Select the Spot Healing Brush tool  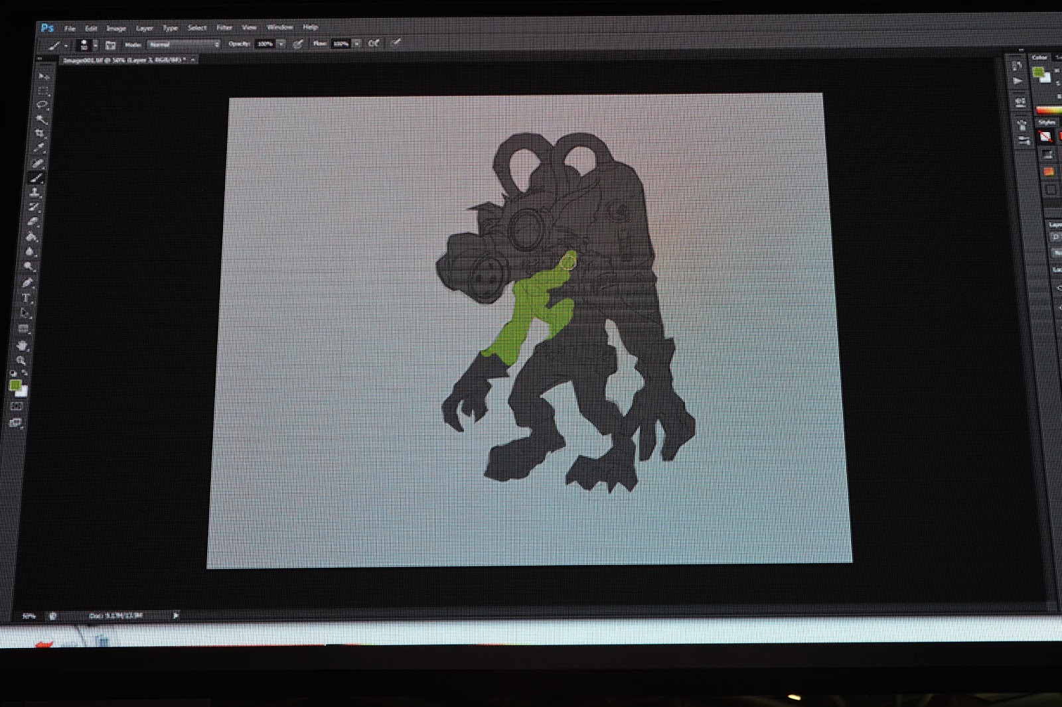38,163
